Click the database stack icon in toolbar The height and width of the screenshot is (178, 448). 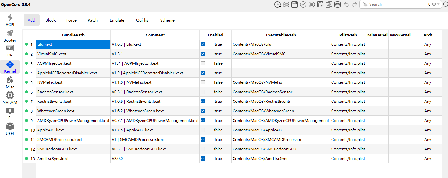338,4
